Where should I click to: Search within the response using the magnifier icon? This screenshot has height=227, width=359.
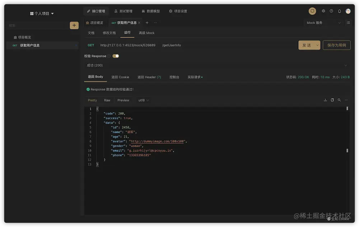tap(339, 100)
